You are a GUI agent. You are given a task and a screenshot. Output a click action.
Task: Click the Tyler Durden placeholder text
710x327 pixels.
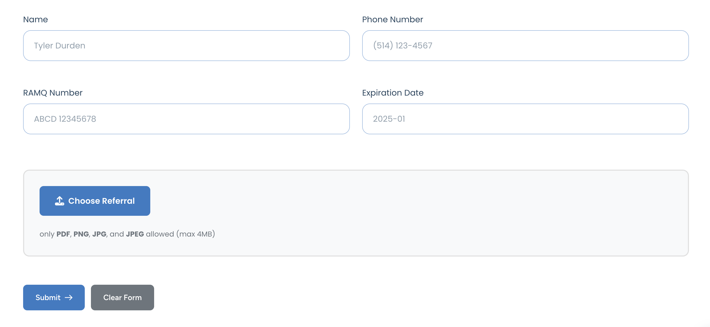pos(60,45)
